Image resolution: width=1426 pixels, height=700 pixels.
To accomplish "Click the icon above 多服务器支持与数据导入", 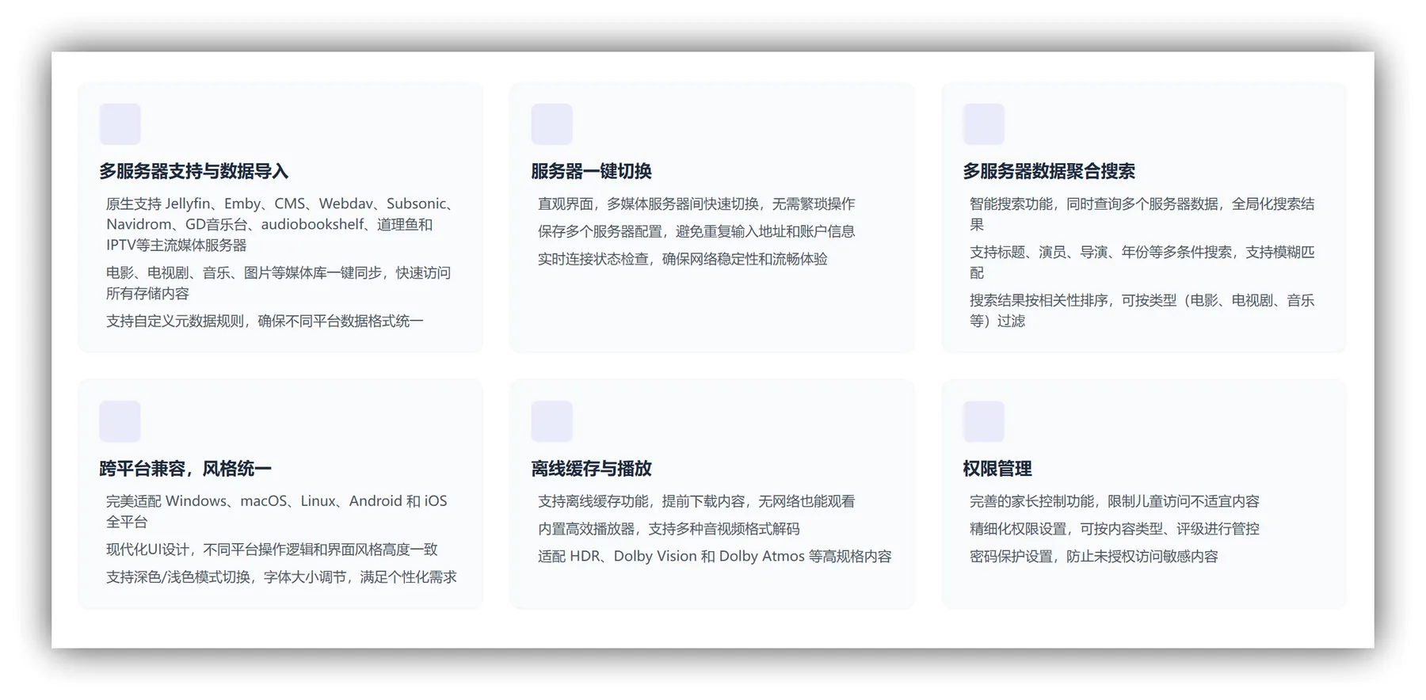I will pos(120,124).
